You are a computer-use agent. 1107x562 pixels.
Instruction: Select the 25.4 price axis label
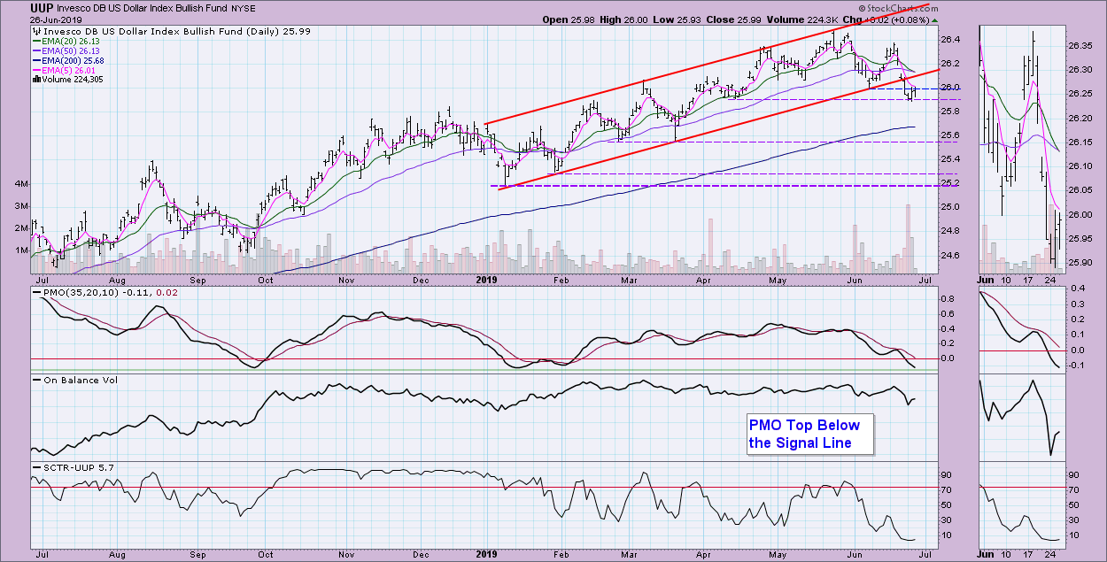click(950, 158)
